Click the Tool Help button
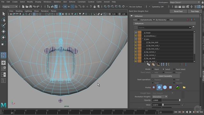The width and height of the screenshot is (204, 115). point(195,11)
